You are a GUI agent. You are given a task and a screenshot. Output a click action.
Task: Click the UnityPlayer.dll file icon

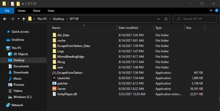(x=54, y=94)
